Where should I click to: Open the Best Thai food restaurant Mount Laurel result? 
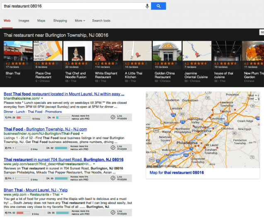tap(64, 94)
